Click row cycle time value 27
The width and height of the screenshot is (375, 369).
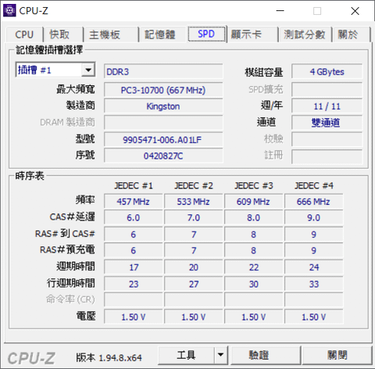[x=194, y=284]
